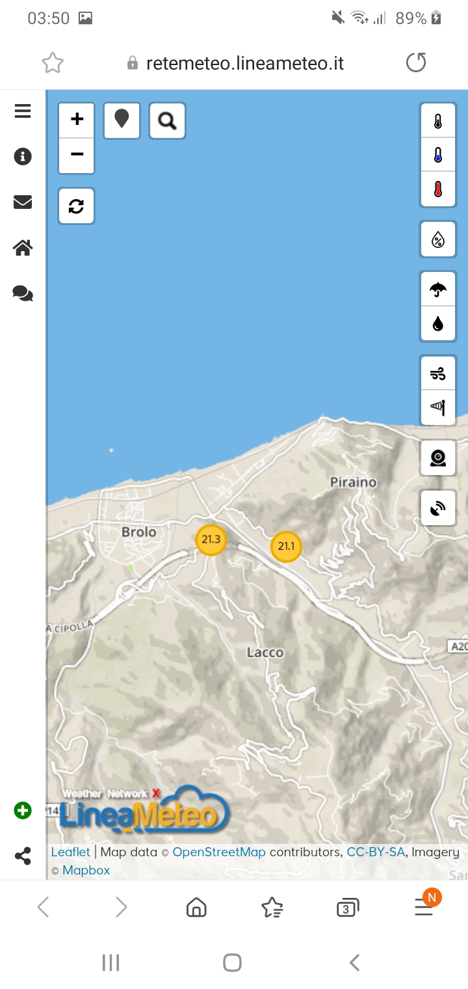The width and height of the screenshot is (468, 989).
Task: Open the envelope contact icon
Action: [x=23, y=202]
